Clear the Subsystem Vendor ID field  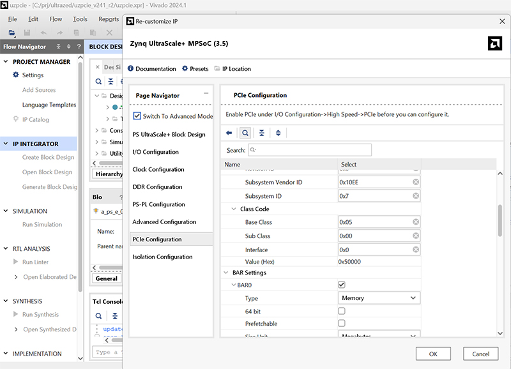click(x=416, y=182)
